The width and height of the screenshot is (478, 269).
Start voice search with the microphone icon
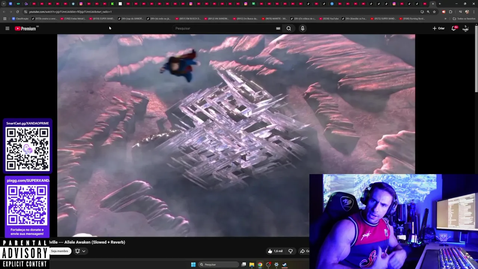[302, 28]
